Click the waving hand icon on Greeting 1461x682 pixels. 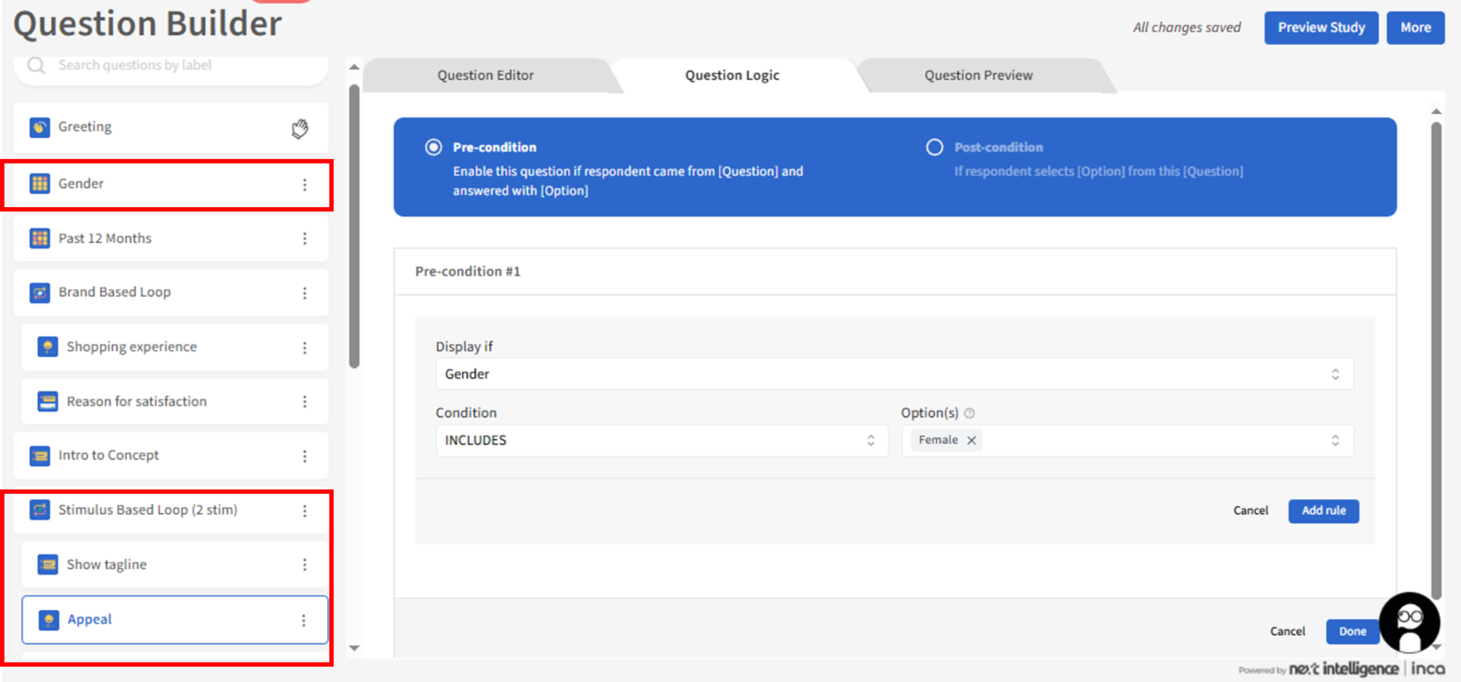299,128
